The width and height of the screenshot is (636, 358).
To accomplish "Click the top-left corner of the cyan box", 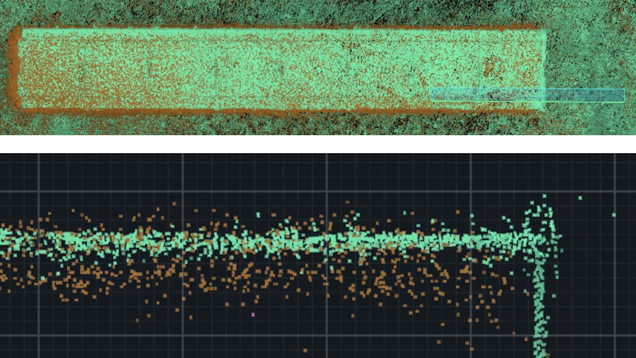I will coord(431,88).
